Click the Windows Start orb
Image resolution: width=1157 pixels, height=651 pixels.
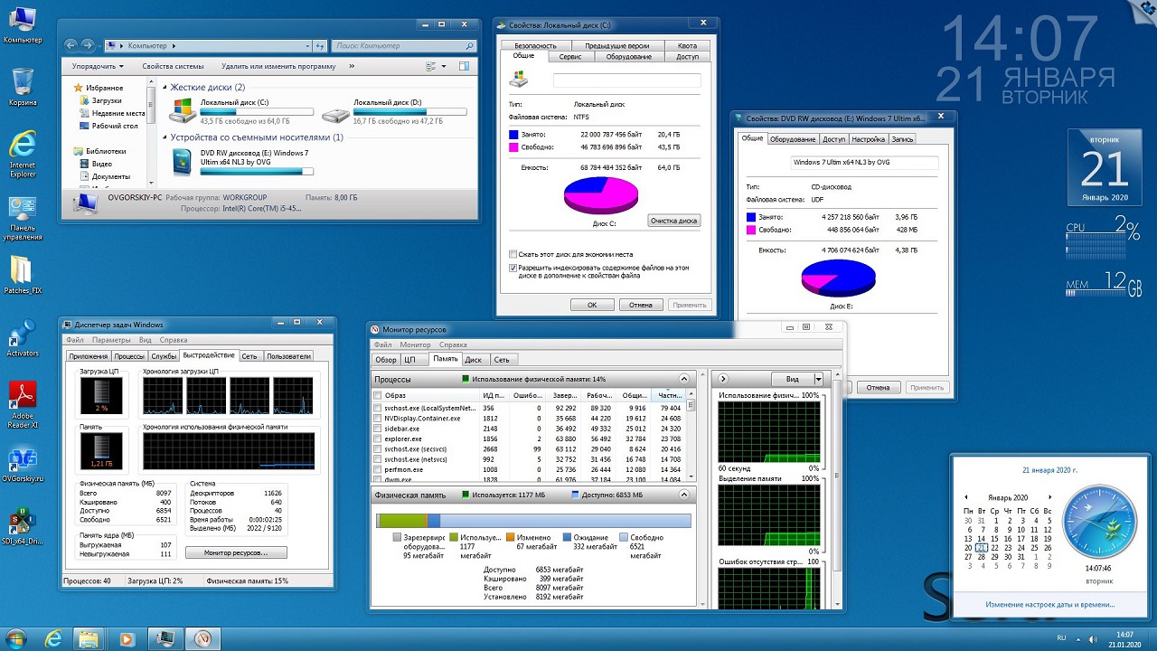pos(17,638)
